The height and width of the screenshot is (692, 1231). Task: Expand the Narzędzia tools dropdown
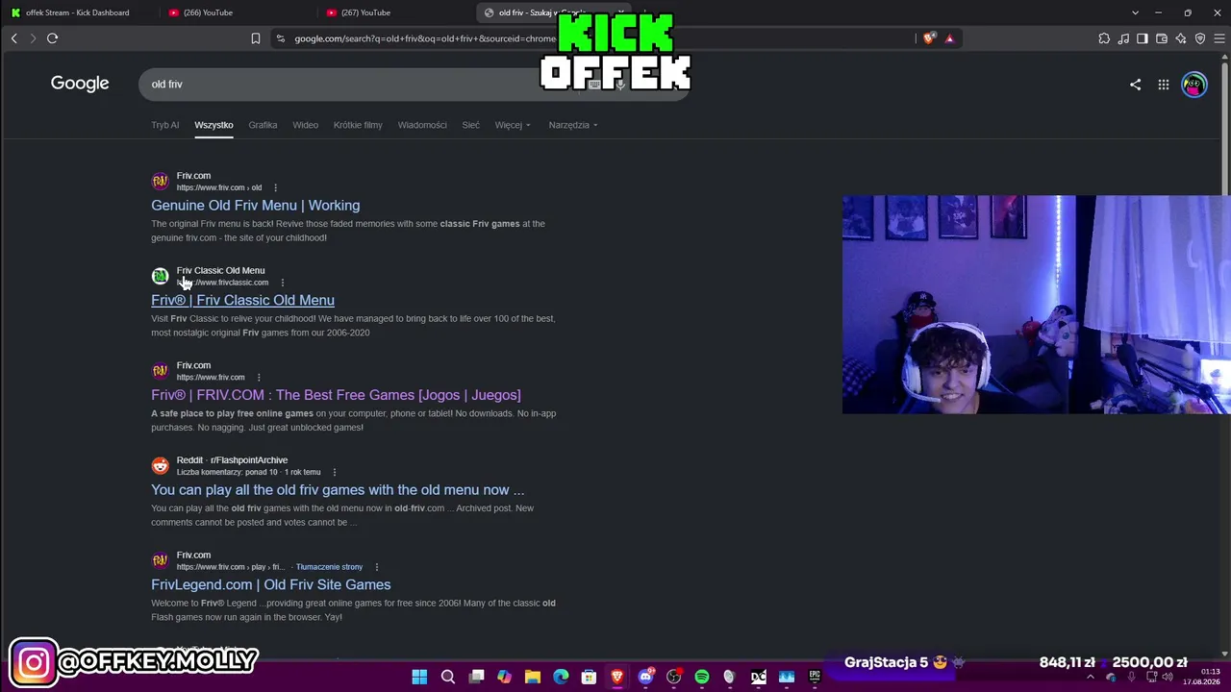[x=573, y=125]
